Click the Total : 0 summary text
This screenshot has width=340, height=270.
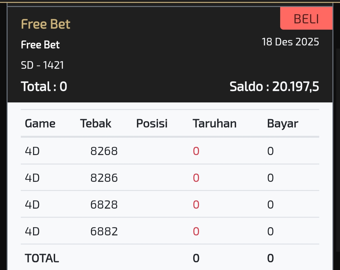[44, 86]
